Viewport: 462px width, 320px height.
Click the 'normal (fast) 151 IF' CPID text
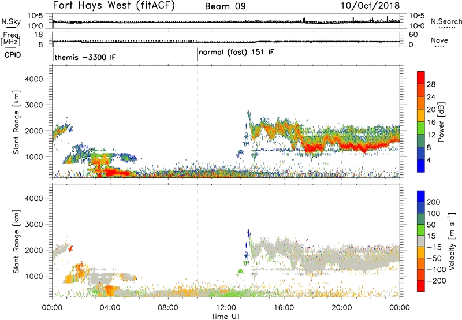coord(236,53)
